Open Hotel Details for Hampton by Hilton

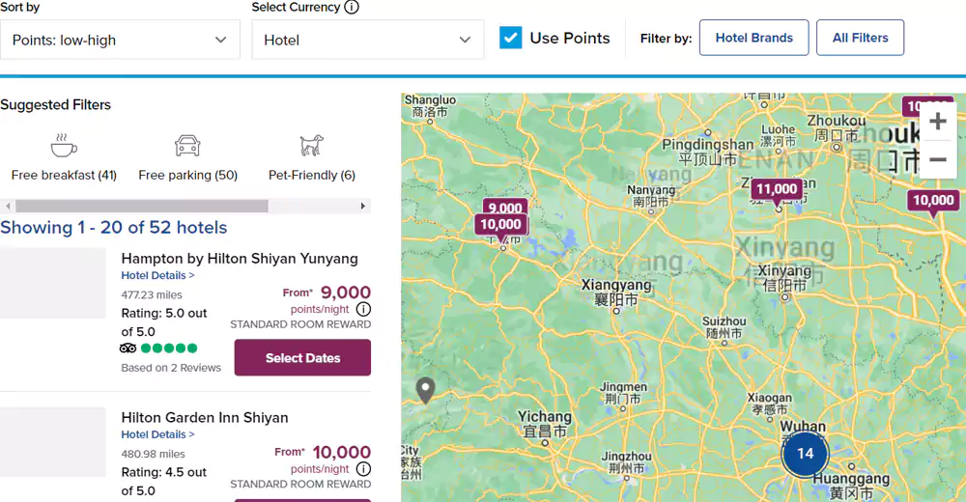(157, 275)
